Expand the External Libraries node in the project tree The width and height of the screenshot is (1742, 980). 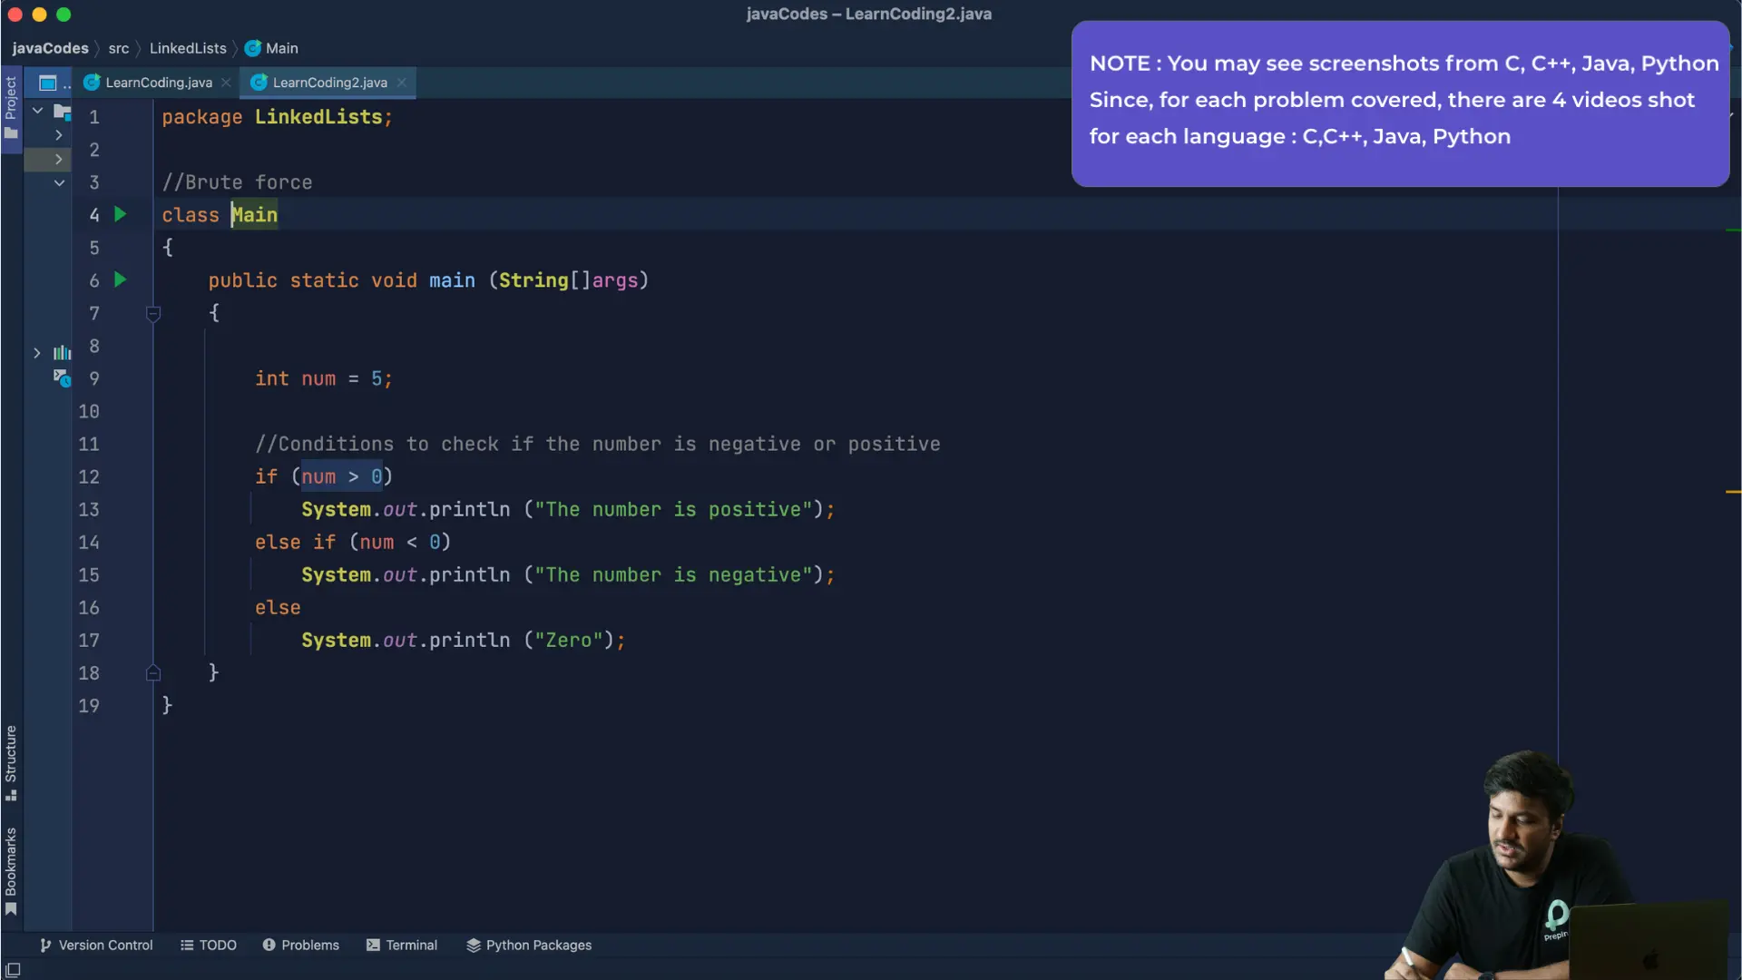[x=37, y=353]
